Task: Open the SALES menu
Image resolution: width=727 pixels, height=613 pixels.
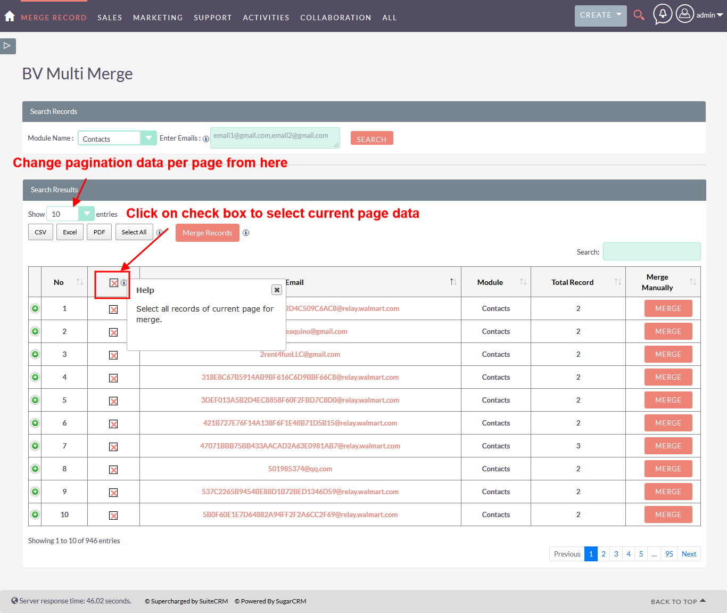Action: [110, 18]
